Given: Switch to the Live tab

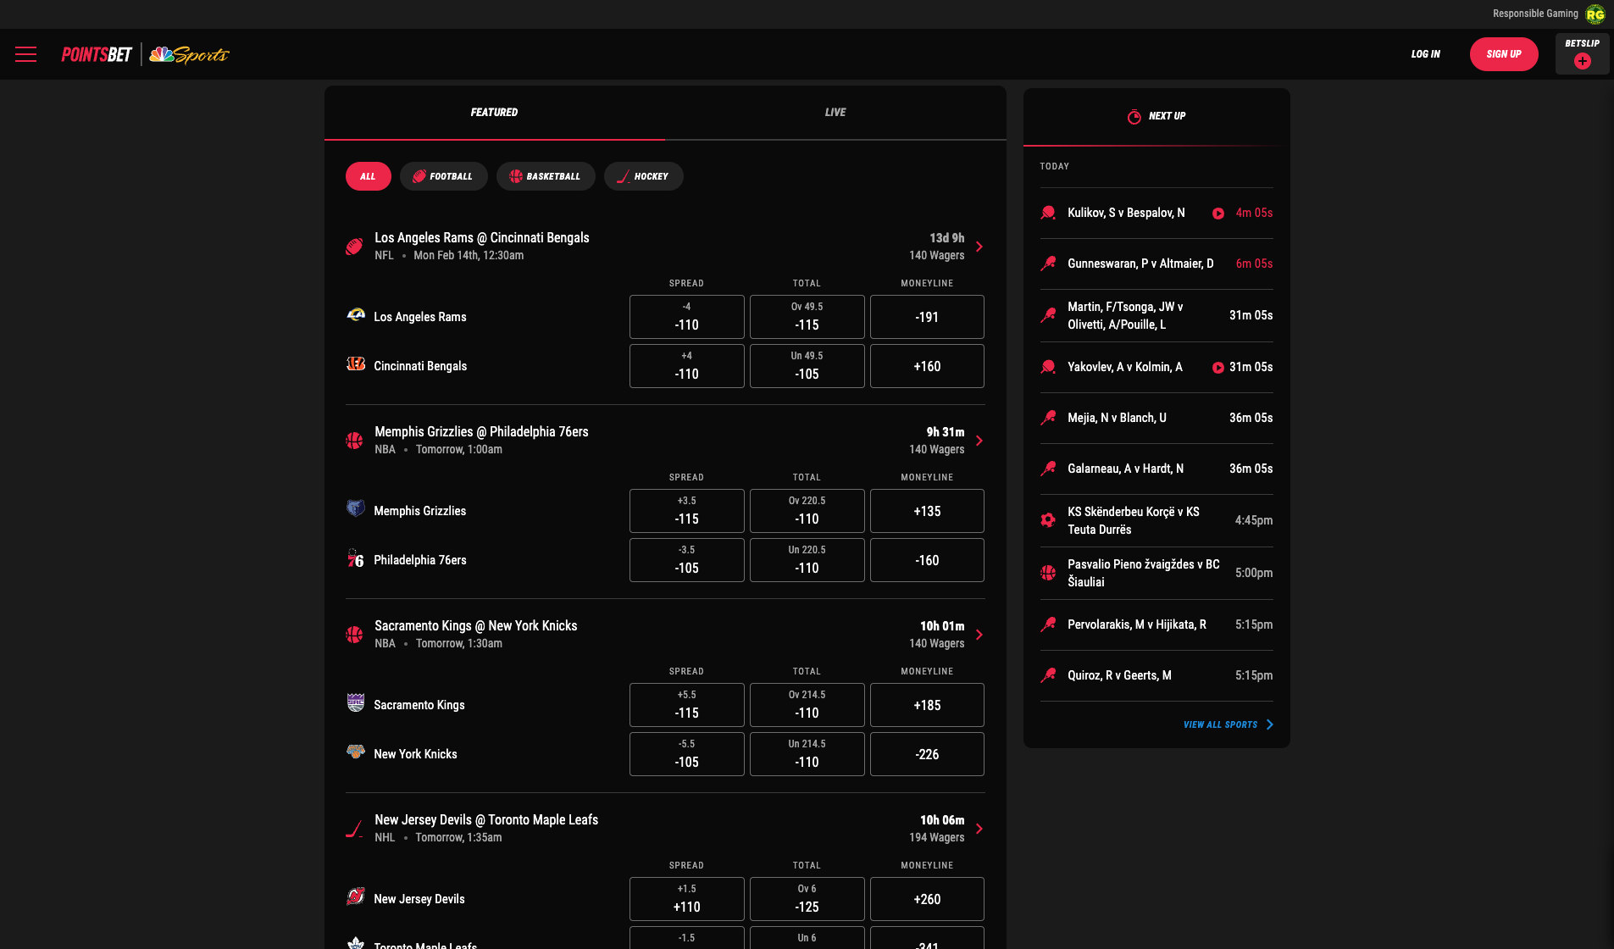Looking at the screenshot, I should pos(835,113).
